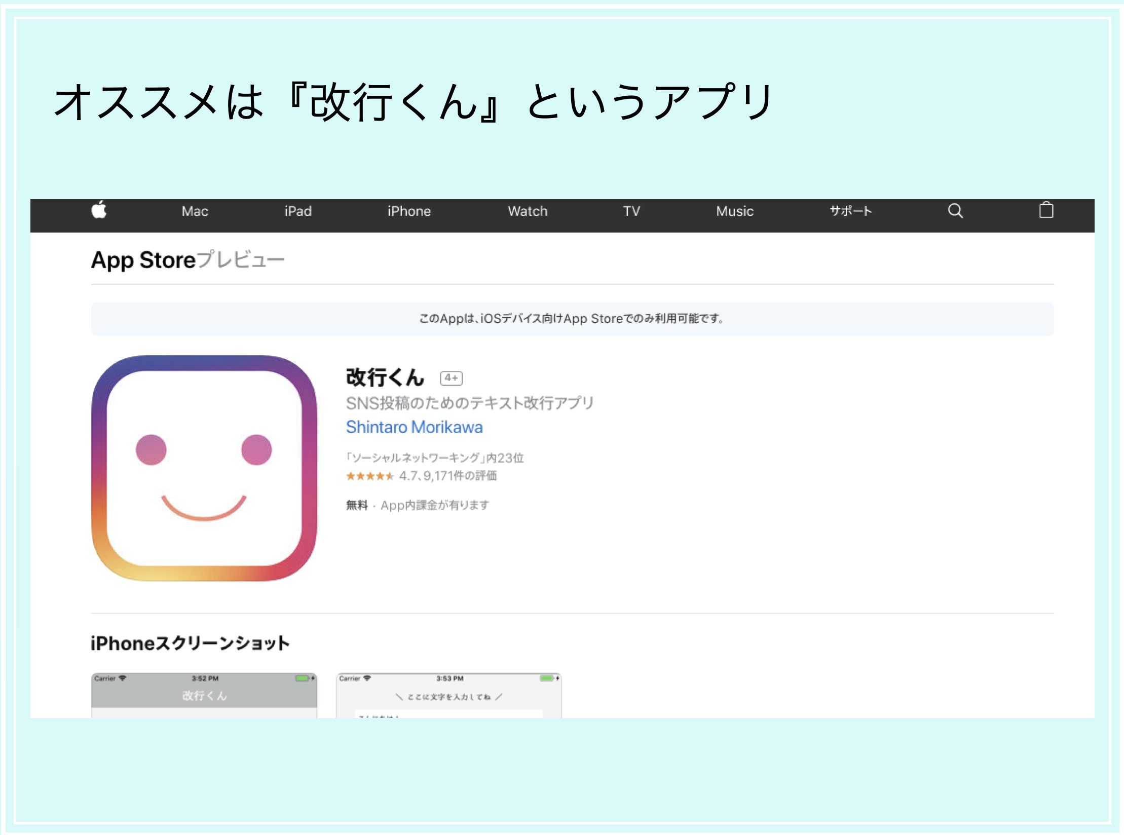Click the SNS投稿のためのテキスト改行アプリ subtitle
This screenshot has height=835, width=1124.
470,403
